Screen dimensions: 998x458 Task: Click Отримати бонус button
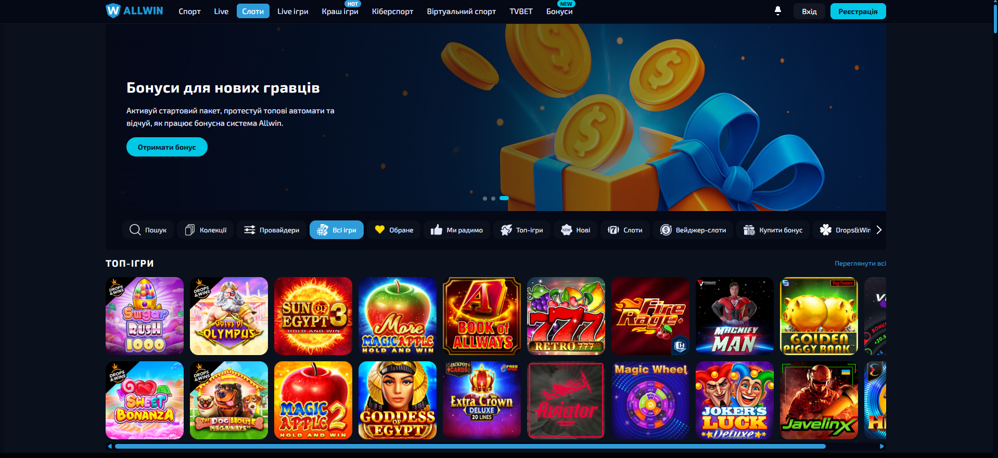(167, 147)
